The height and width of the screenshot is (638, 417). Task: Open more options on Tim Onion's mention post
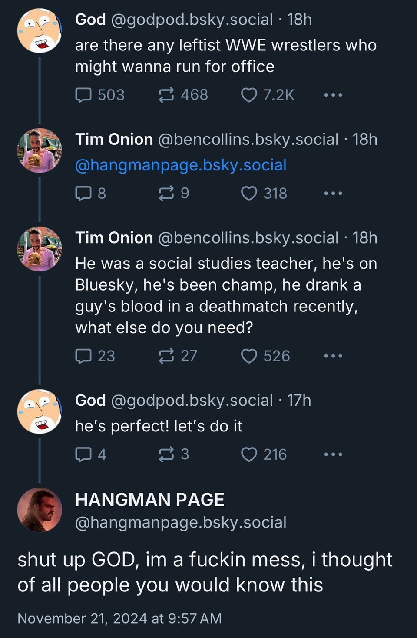click(333, 194)
